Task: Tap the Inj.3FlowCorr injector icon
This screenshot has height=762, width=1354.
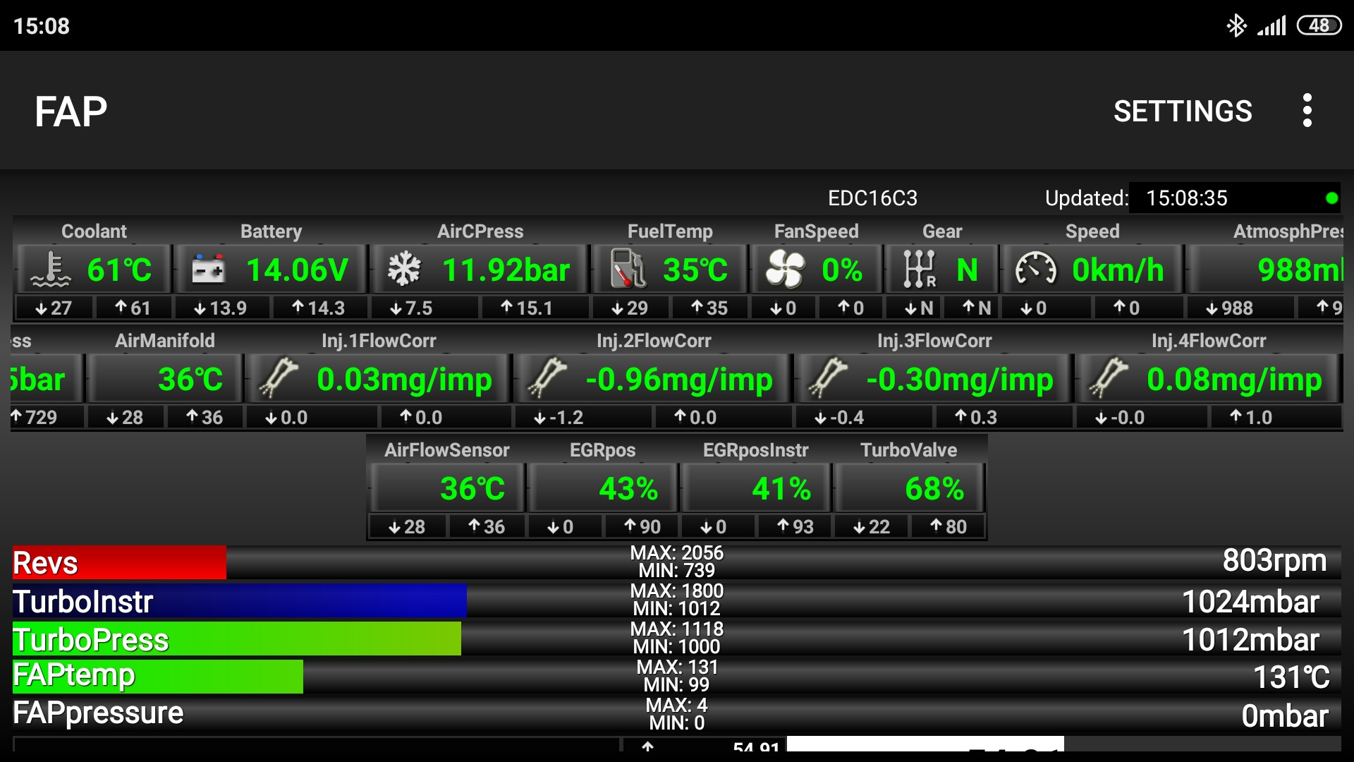Action: point(829,378)
